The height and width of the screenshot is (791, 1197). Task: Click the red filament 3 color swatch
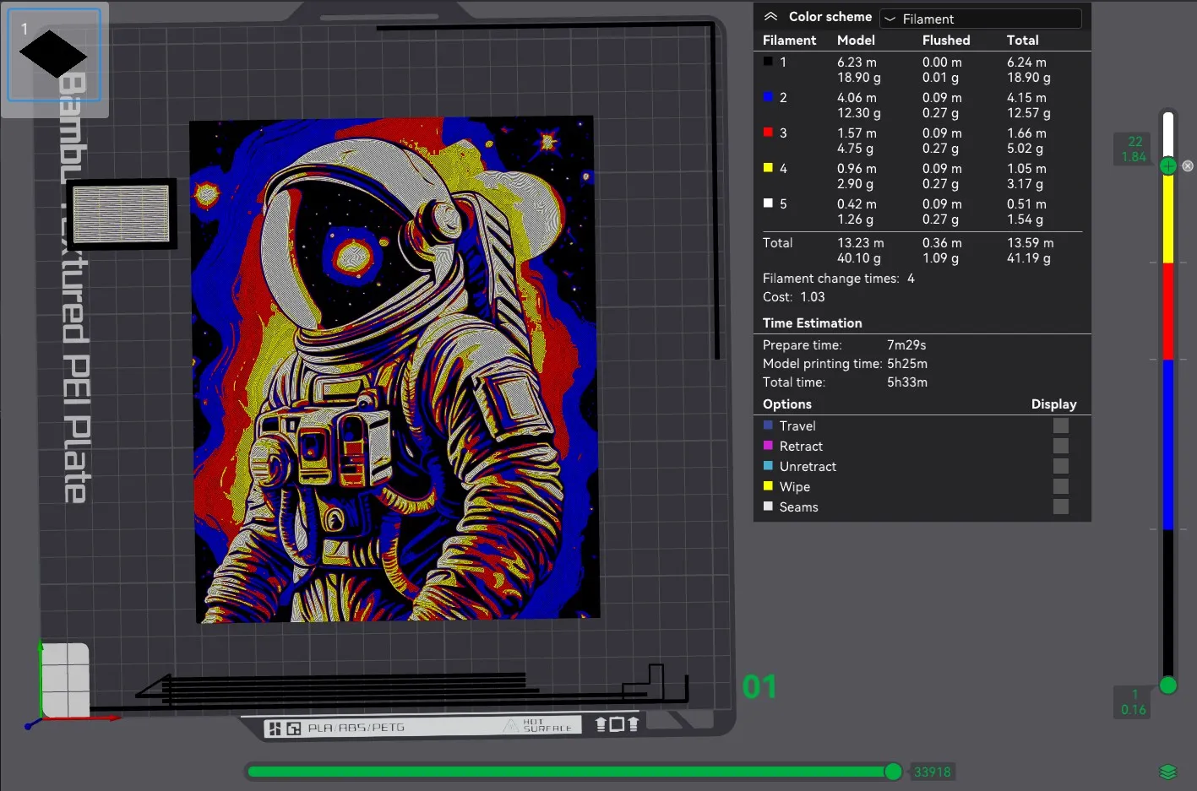pyautogui.click(x=768, y=133)
